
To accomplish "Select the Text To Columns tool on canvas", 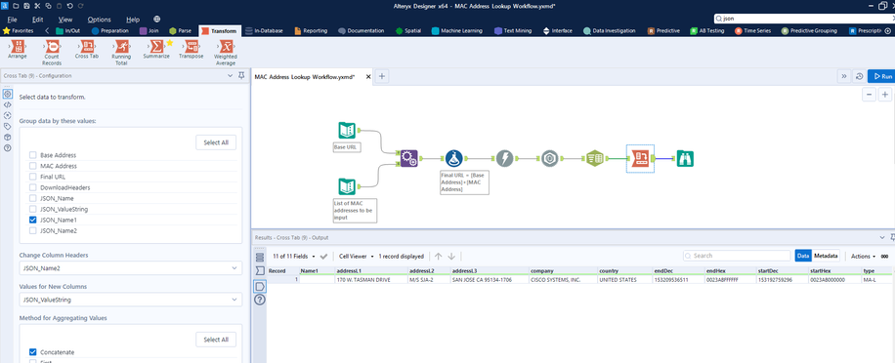I will [595, 158].
